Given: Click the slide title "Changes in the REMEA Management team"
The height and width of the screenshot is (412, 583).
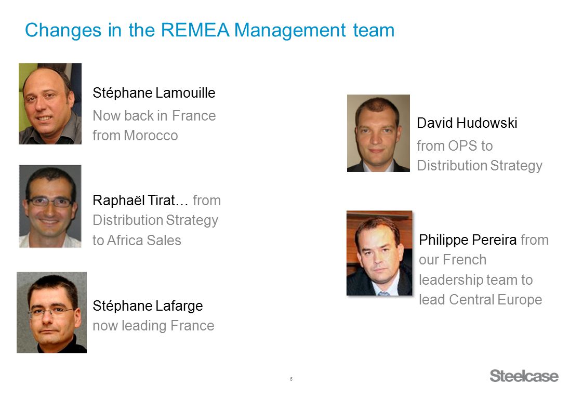Looking at the screenshot, I should point(210,31).
